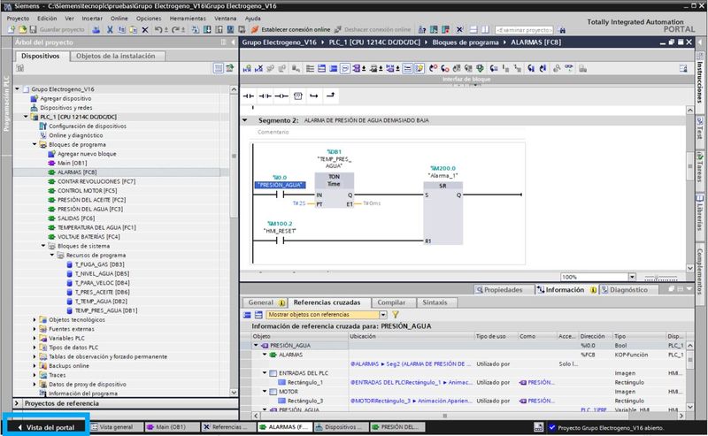
Task: Expand the Proyectos de referencia panel
Action: pyautogui.click(x=17, y=403)
